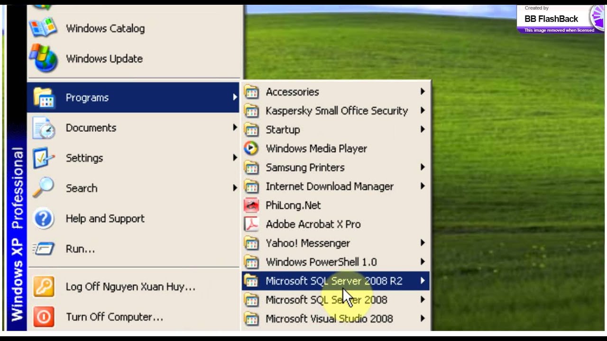Expand the Internet Download Manager submenu arrow
The width and height of the screenshot is (607, 341).
(x=423, y=186)
